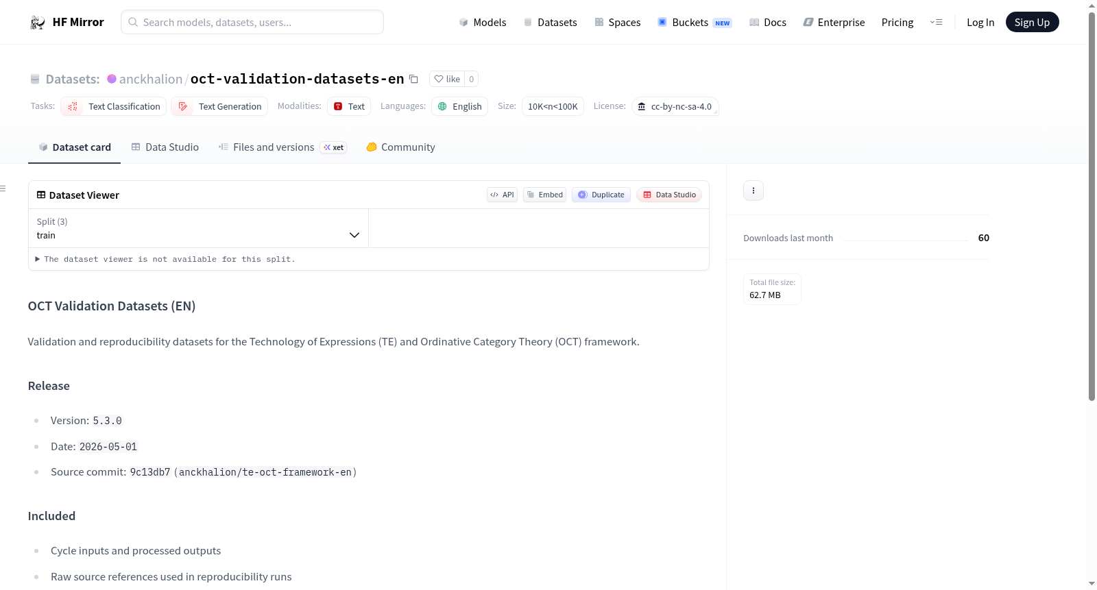Select the Text modality tag

pos(349,106)
